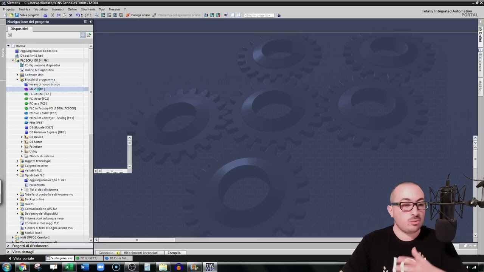Expand the Vista dettagli section
Image resolution: width=484 pixels, height=272 pixels.
tap(8, 252)
